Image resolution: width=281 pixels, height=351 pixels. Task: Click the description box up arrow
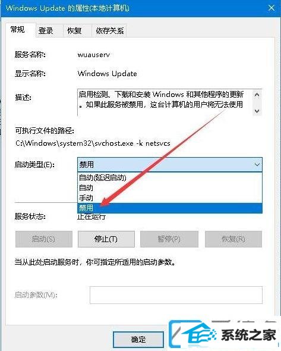[x=257, y=95]
